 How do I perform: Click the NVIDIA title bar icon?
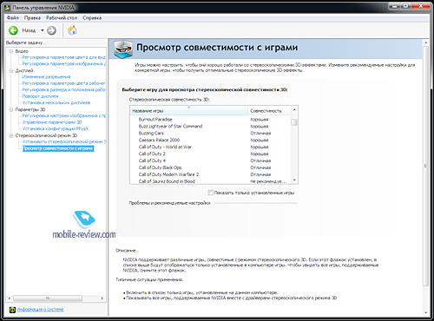click(x=8, y=8)
